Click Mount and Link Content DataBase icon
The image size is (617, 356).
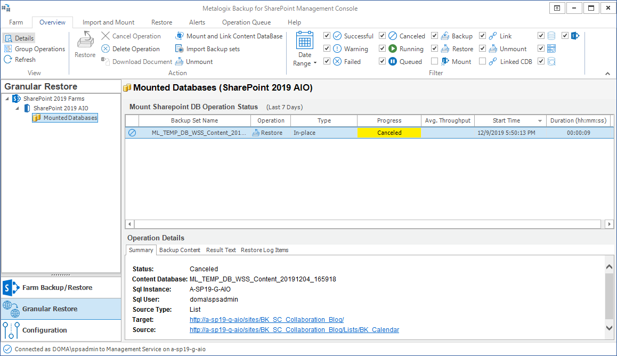point(180,36)
